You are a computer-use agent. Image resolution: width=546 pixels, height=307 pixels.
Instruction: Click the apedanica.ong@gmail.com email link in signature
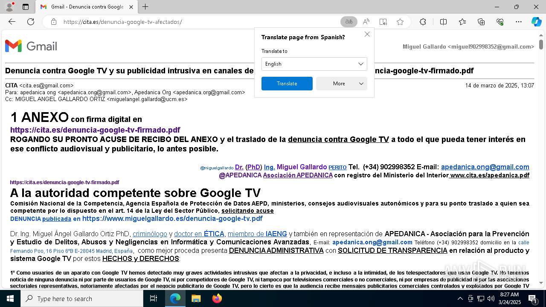point(485,167)
